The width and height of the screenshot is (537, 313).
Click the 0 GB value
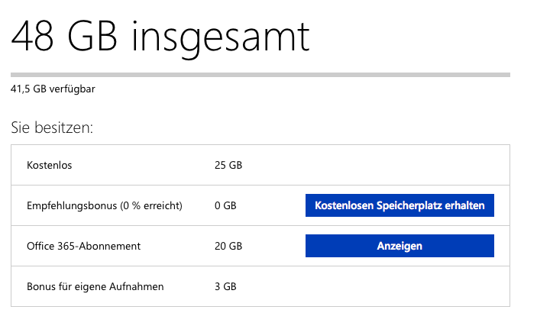click(225, 205)
